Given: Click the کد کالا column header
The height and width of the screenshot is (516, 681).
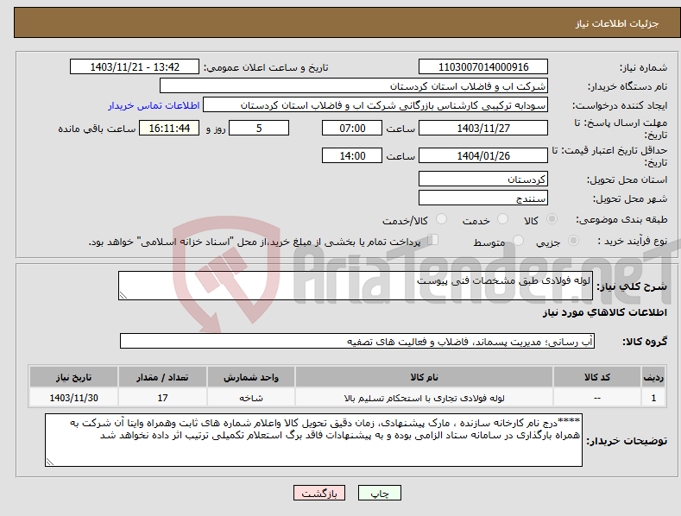Looking at the screenshot, I should pos(597,377).
